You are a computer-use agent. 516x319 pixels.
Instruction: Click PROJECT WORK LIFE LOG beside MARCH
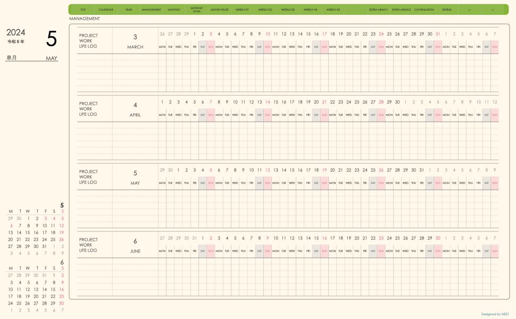[x=88, y=41]
